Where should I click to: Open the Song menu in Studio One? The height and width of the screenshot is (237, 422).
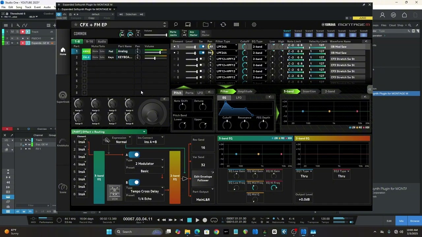(x=19, y=7)
